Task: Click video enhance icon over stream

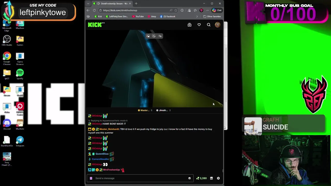Action: tap(154, 36)
